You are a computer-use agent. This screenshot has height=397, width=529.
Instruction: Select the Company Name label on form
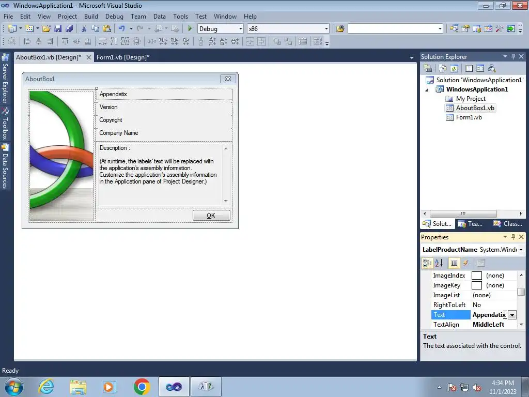coord(118,133)
